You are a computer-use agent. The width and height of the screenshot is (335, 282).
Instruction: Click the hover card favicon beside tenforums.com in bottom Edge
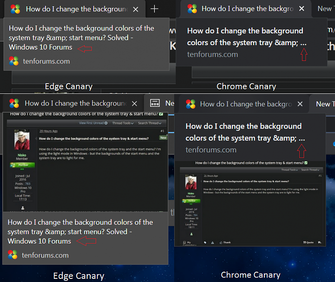(13, 255)
